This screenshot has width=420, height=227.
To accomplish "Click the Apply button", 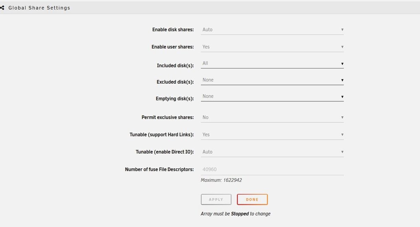I will click(216, 199).
